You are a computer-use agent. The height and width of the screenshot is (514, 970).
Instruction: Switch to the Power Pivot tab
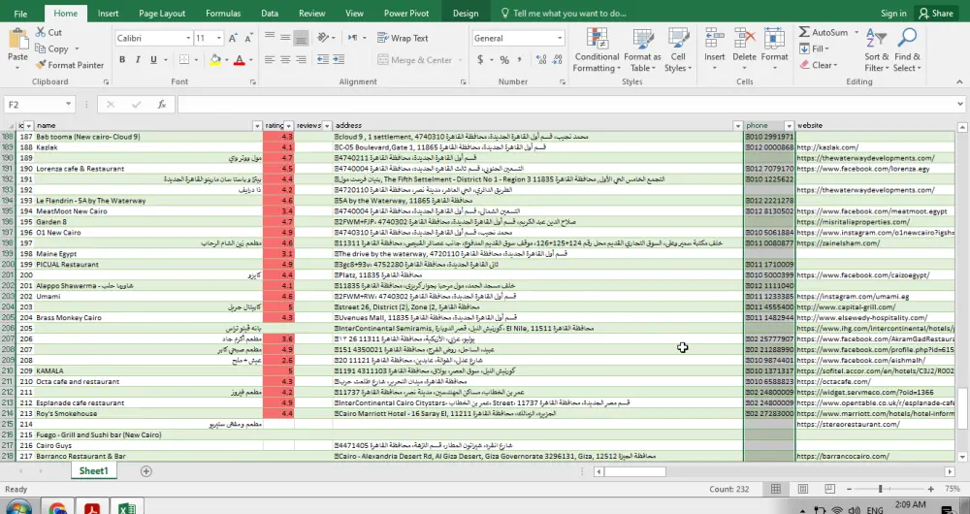click(x=406, y=13)
